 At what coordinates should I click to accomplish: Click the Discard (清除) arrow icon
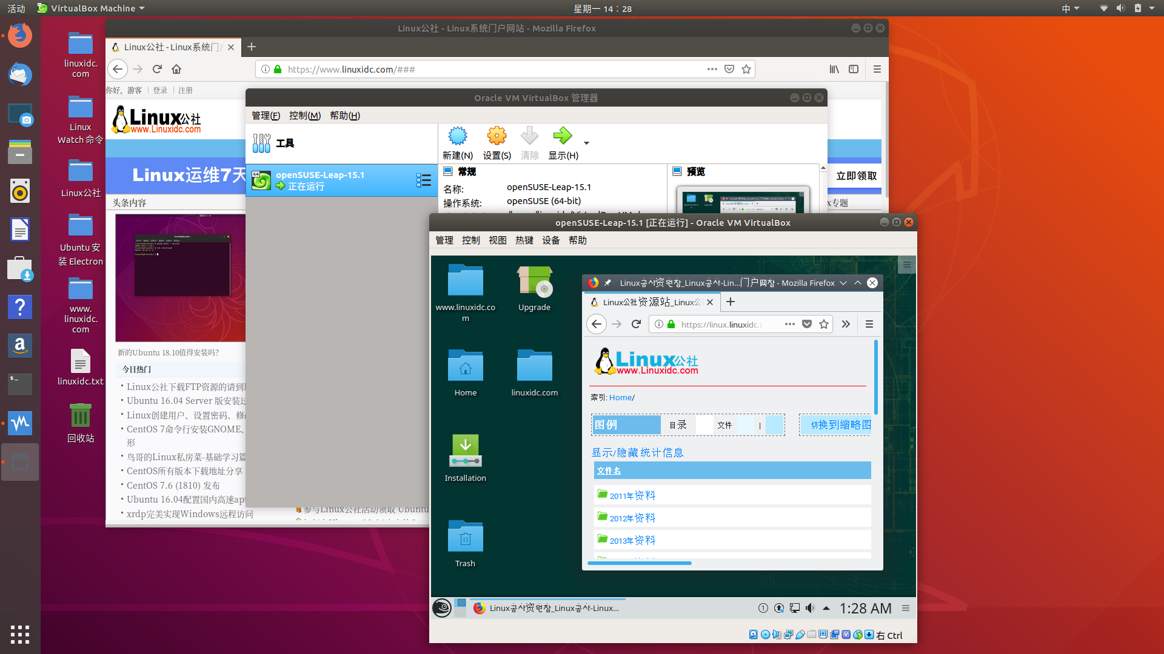point(529,136)
